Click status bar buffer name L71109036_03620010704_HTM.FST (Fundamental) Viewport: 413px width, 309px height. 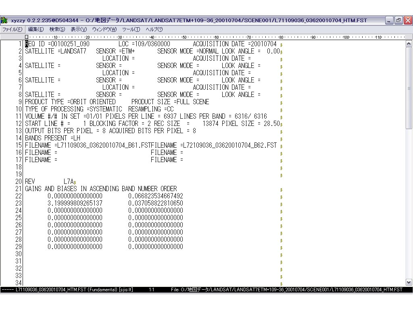[x=67, y=290]
